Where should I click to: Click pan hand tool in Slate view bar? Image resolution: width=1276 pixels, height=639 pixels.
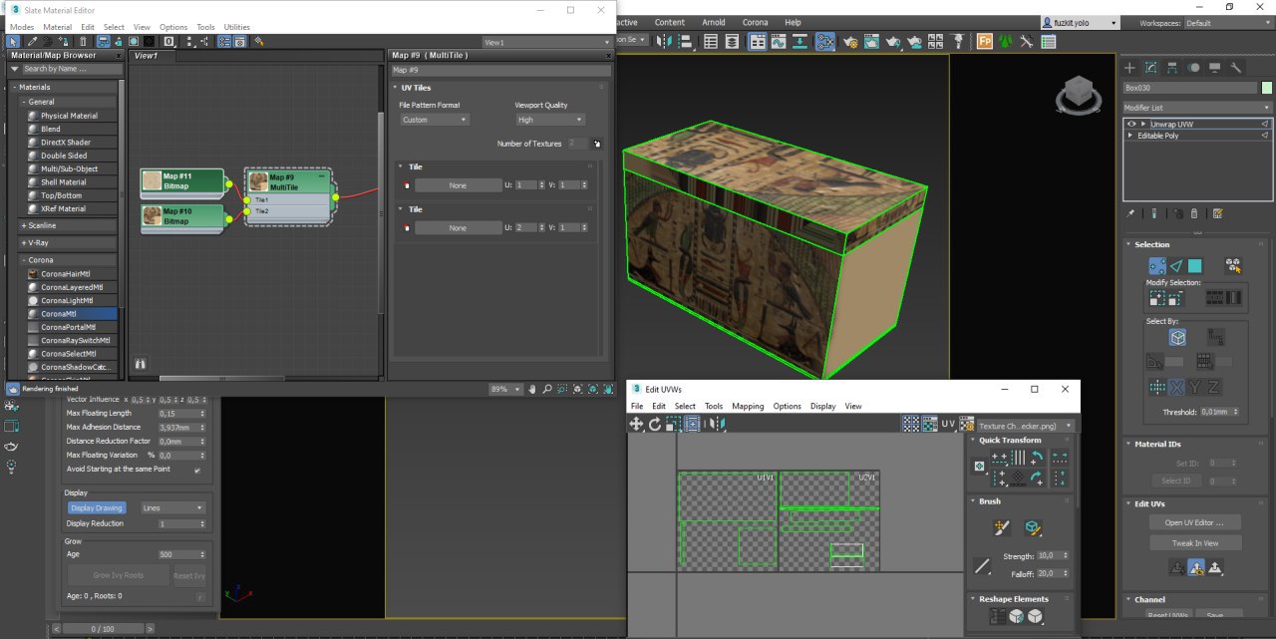[x=533, y=389]
